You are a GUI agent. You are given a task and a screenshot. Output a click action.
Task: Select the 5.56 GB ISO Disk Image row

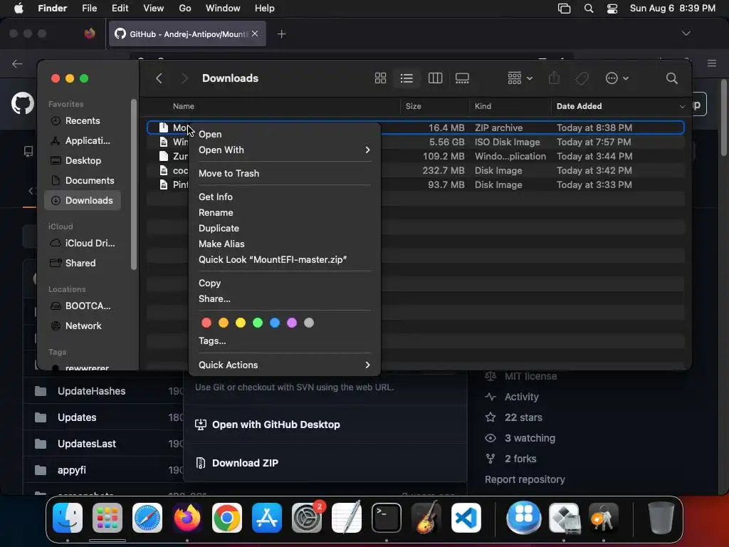[x=416, y=142]
